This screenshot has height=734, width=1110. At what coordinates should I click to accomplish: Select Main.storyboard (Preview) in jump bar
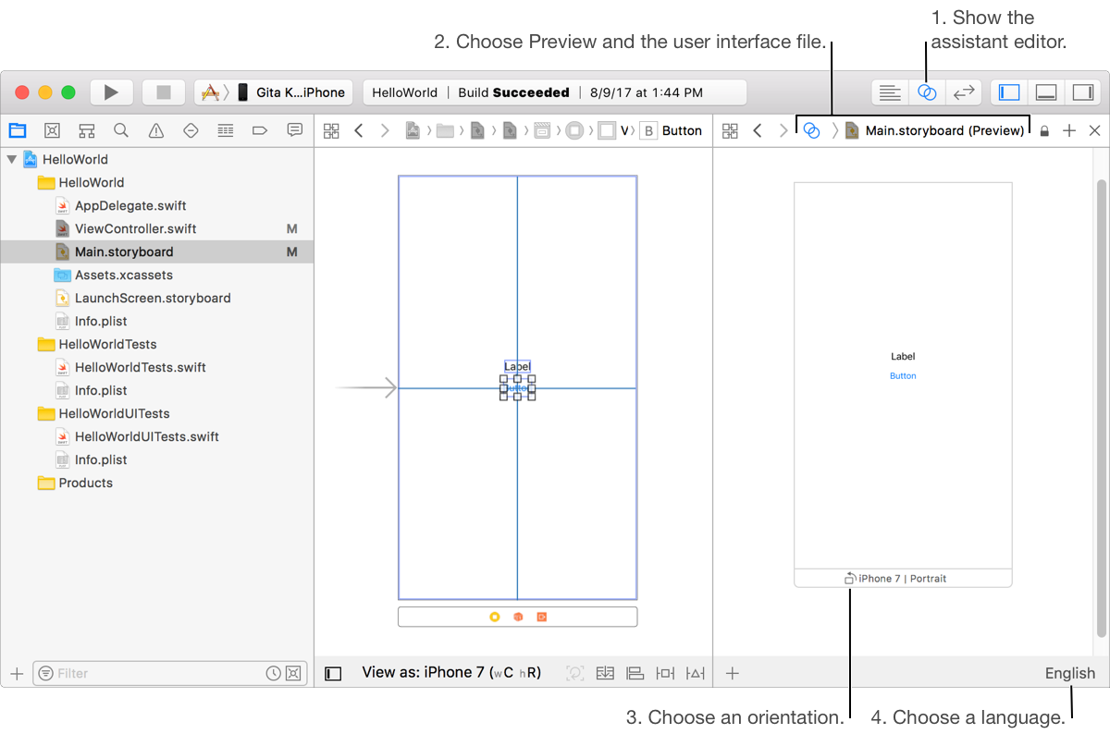pyautogui.click(x=943, y=130)
